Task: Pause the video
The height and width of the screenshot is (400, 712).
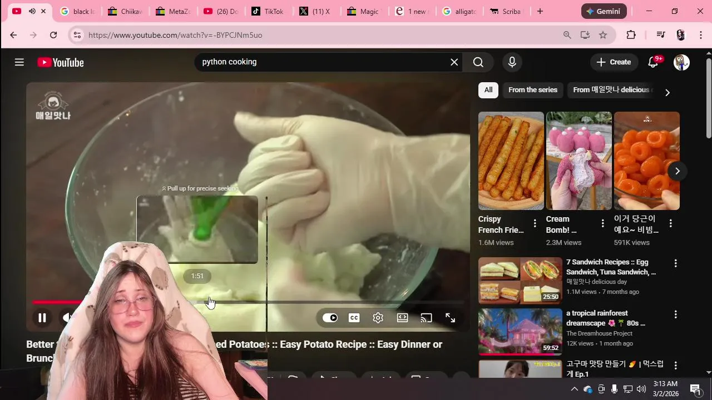Action: click(x=42, y=318)
